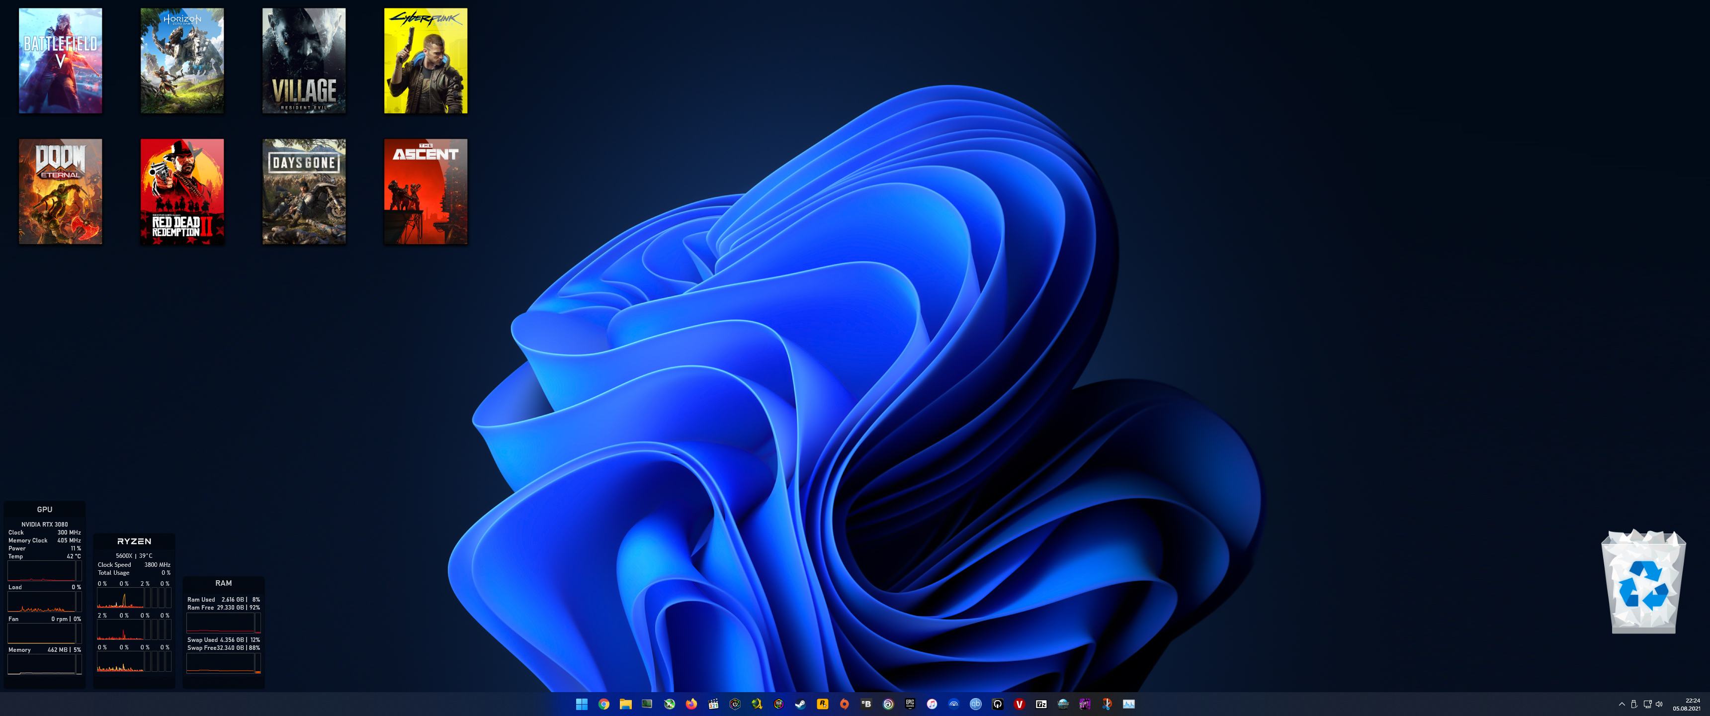Viewport: 1710px width, 716px height.
Task: Click the iCUE power-ring taskbar icon
Action: (x=735, y=704)
